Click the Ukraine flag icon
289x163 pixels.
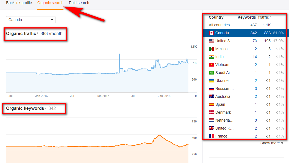(x=211, y=81)
